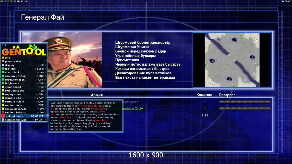The image size is (292, 164).
Task: Click the green square beside resolution lock
Action: point(3,80)
